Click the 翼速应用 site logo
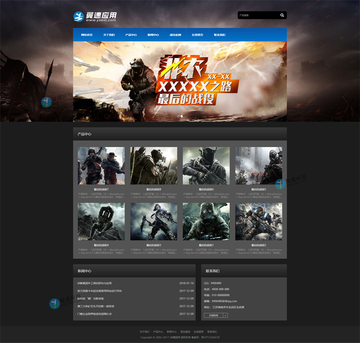This screenshot has height=343, width=360. tap(95, 17)
